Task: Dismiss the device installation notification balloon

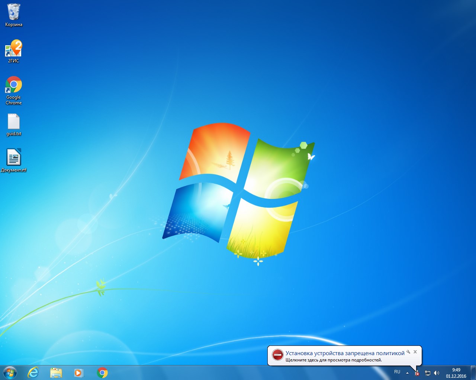Action: coord(415,352)
